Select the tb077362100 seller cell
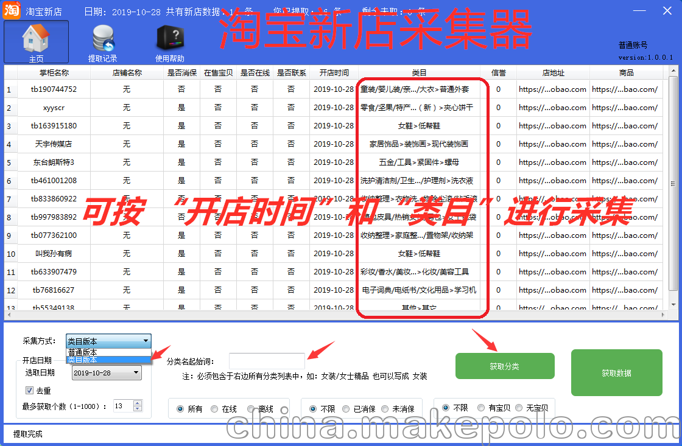 (54, 235)
